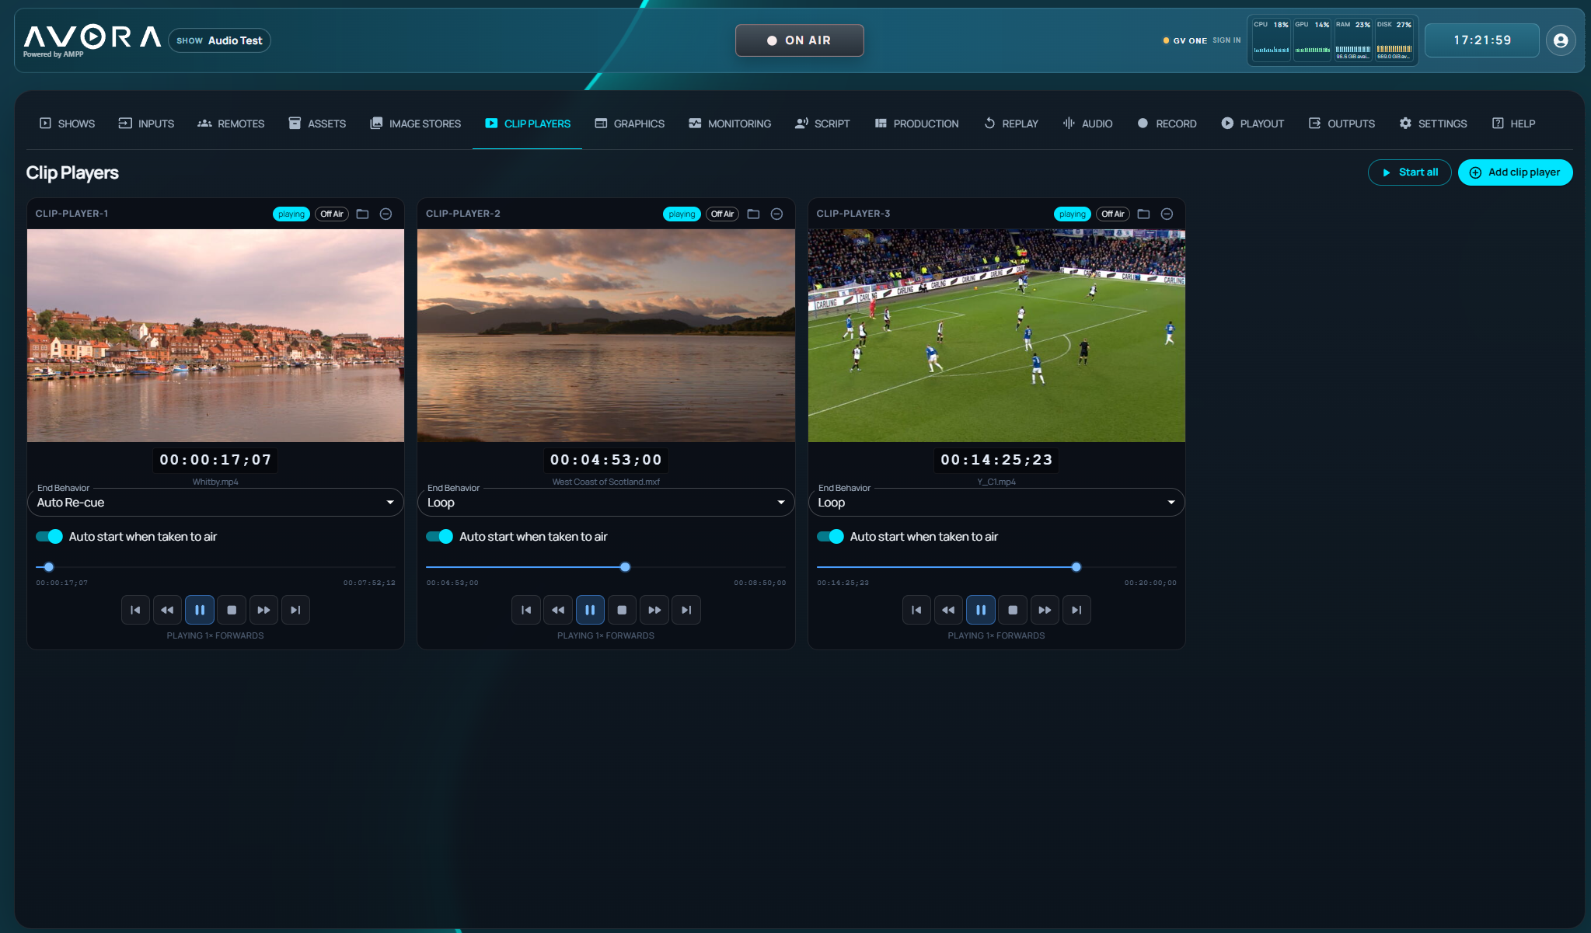The width and height of the screenshot is (1591, 933).
Task: Switch to the GRAPHICS tab
Action: pos(630,124)
